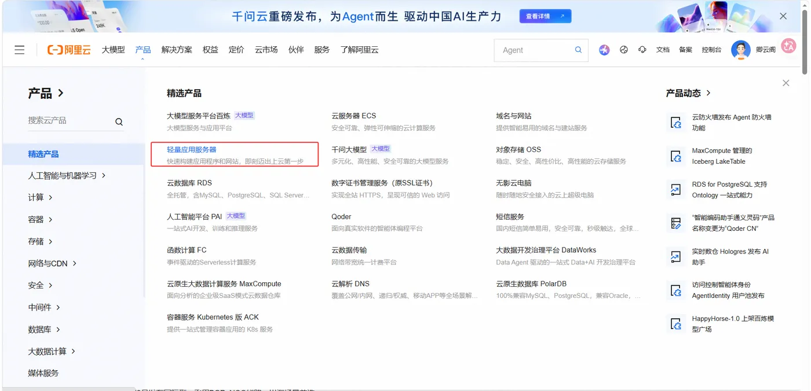
Task: Click the 搜索云产品 input field
Action: point(70,120)
